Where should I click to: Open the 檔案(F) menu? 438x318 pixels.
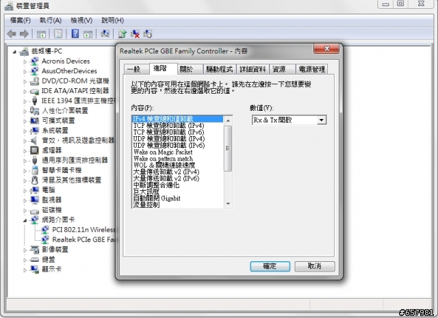pos(20,21)
